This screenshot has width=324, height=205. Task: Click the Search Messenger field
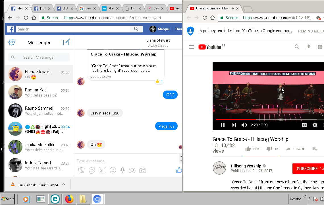click(x=39, y=57)
